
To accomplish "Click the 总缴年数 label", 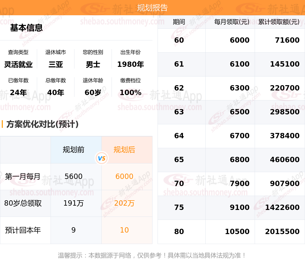I will click(x=56, y=80).
